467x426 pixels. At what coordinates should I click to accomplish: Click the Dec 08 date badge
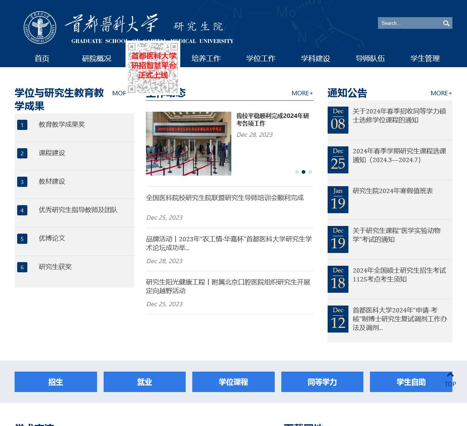338,120
